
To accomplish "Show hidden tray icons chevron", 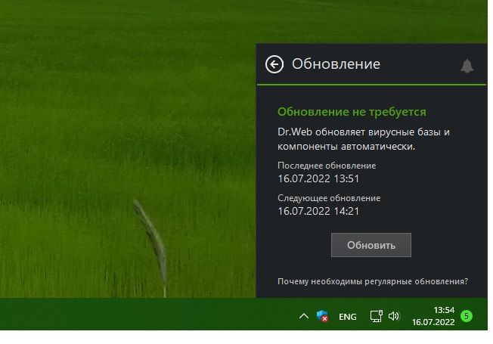I will 304,316.
